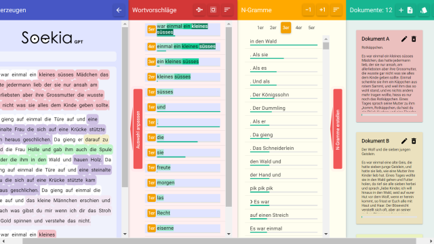Click the N-Gramme list scrollbar down arrow
Screen dimensions: 434x244
[x=325, y=234]
